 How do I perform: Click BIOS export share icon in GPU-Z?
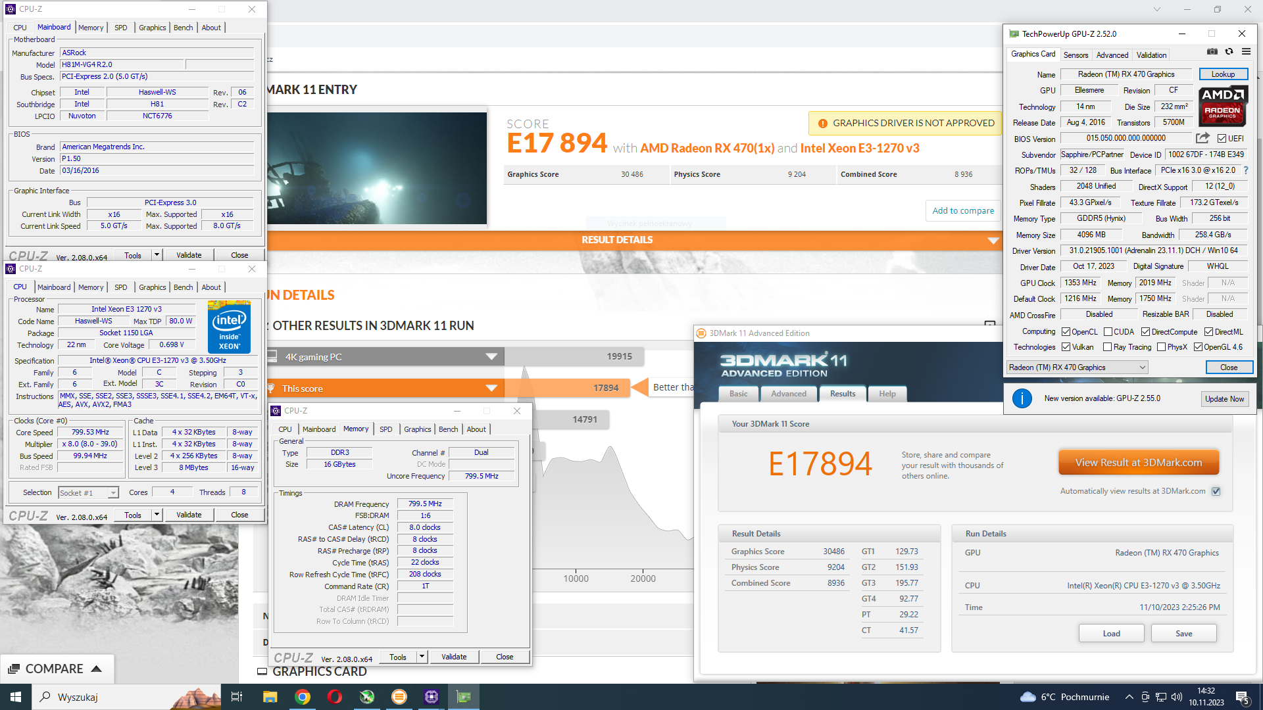pyautogui.click(x=1202, y=138)
